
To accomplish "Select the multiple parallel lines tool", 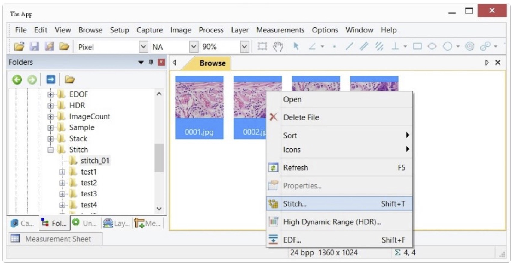I will pos(379,46).
